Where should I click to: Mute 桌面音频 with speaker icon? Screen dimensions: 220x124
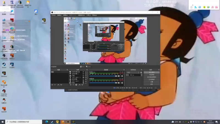[119, 83]
